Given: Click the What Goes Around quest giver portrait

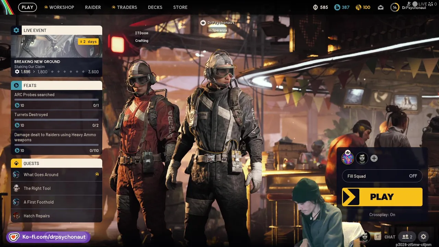Looking at the screenshot, I should [16, 175].
